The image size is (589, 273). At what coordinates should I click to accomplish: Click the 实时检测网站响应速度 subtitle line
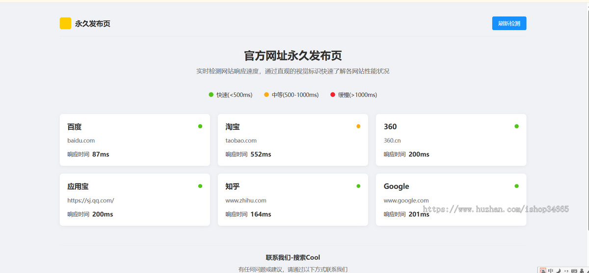(293, 71)
